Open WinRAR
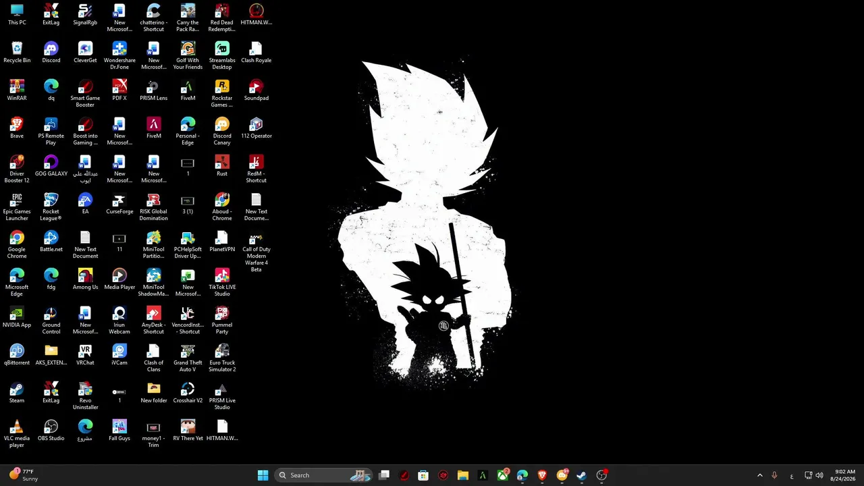864x486 pixels. pyautogui.click(x=17, y=90)
